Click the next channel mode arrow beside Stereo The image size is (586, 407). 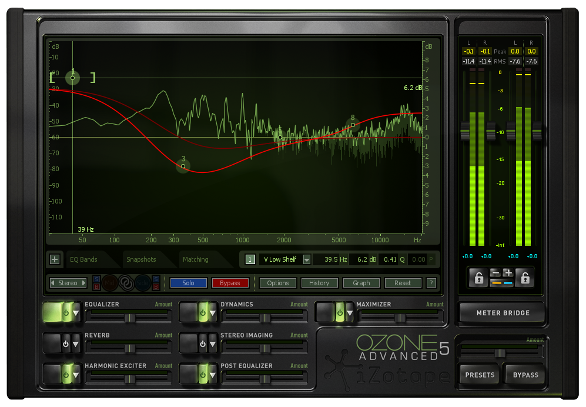pyautogui.click(x=83, y=283)
